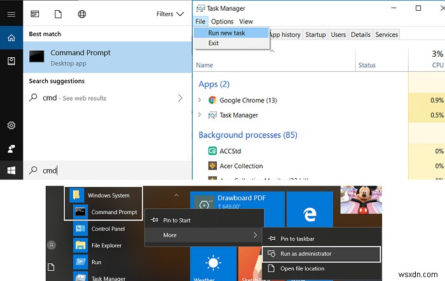Open Options menu in Task Manager

[222, 22]
